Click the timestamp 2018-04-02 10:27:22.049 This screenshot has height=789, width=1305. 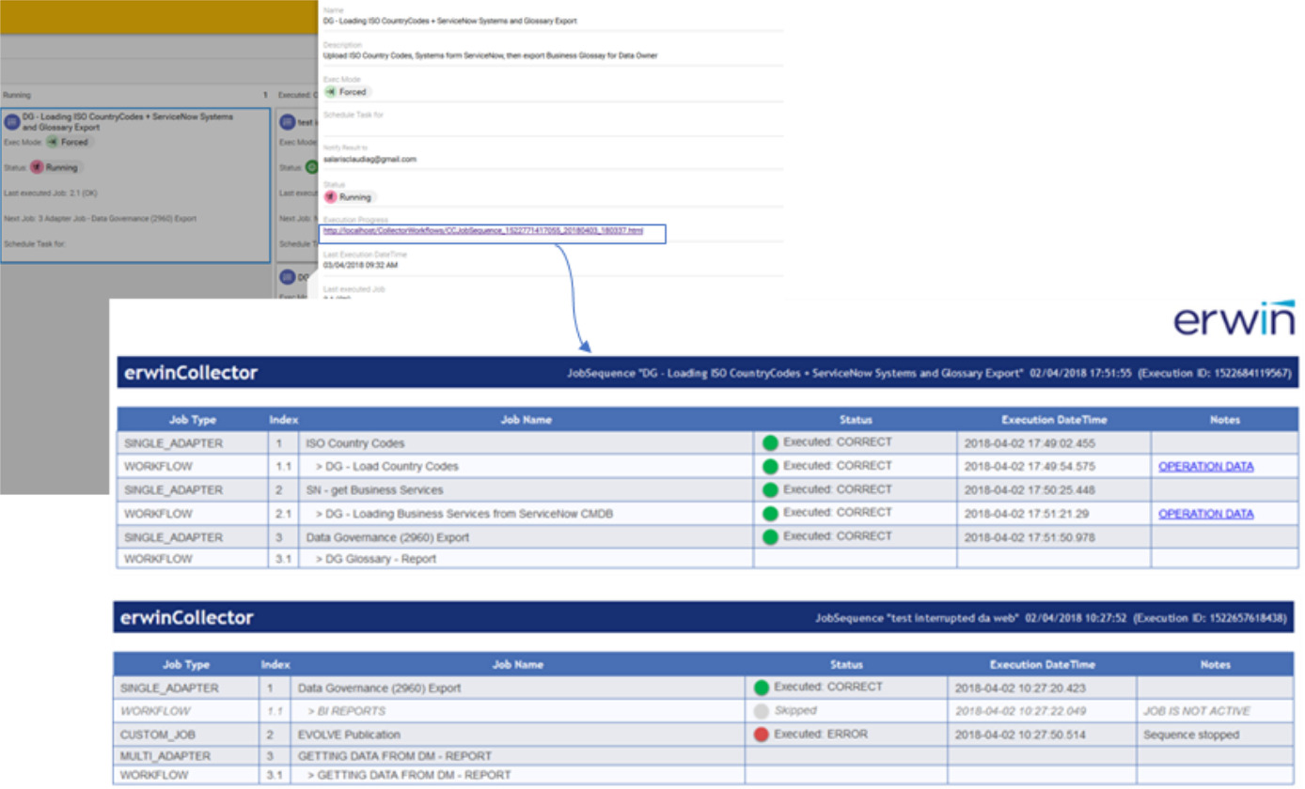1020,711
